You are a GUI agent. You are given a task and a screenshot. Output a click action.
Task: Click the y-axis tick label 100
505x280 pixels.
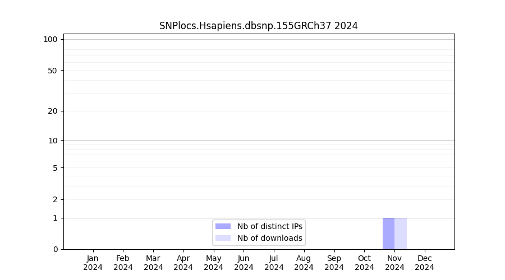tap(50, 39)
